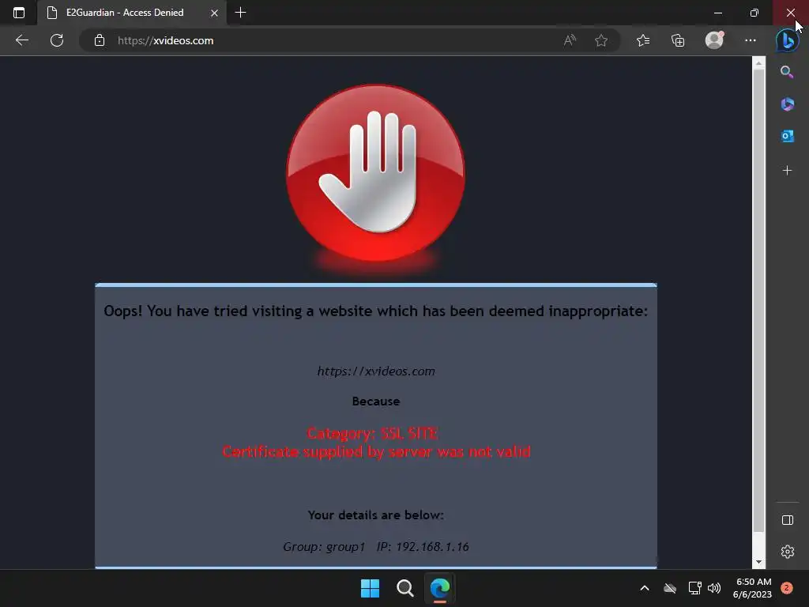Click the OneDrive tray icon
This screenshot has height=607, width=809.
(670, 588)
